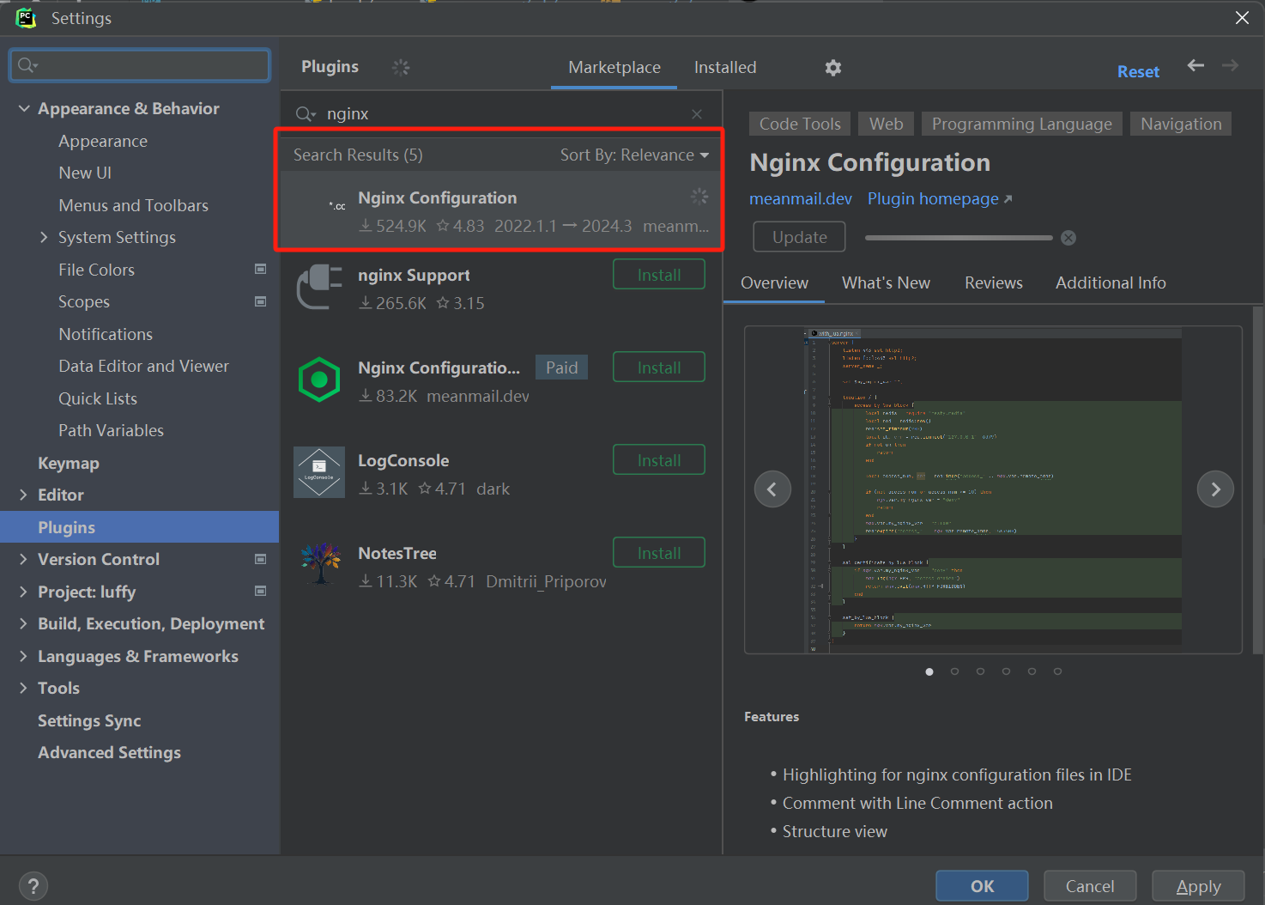1265x905 pixels.
Task: Select the Programming Language tag
Action: point(1021,124)
